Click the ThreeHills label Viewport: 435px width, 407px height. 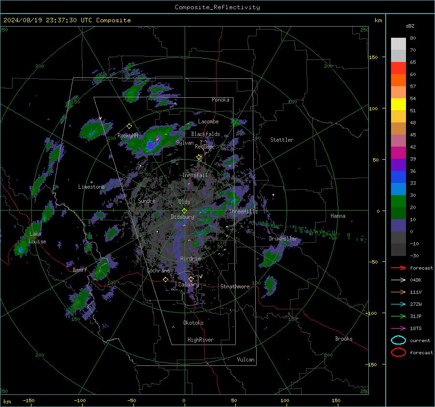click(x=243, y=211)
